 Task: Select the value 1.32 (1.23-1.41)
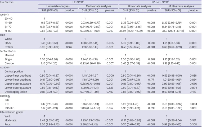[49, 104]
